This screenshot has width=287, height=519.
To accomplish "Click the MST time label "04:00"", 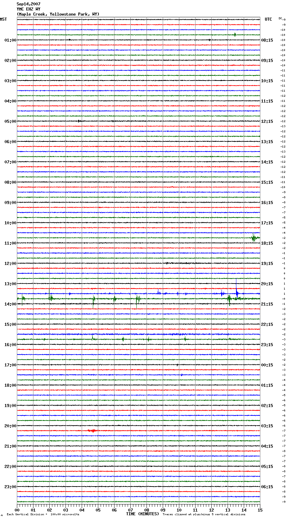I will pyautogui.click(x=10, y=101).
